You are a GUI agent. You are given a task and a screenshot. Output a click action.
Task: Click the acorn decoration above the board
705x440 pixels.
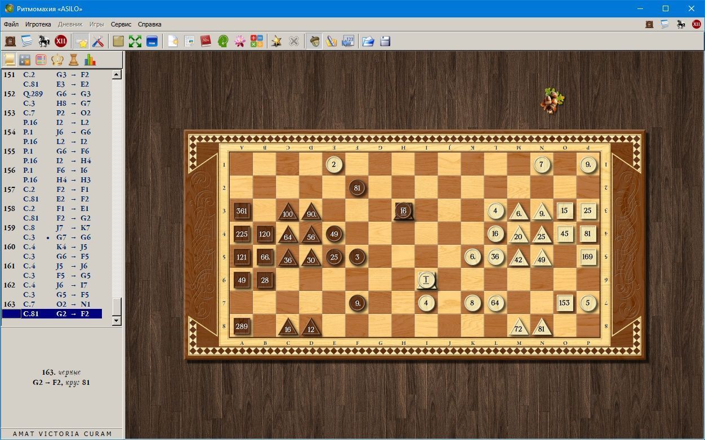pos(552,101)
